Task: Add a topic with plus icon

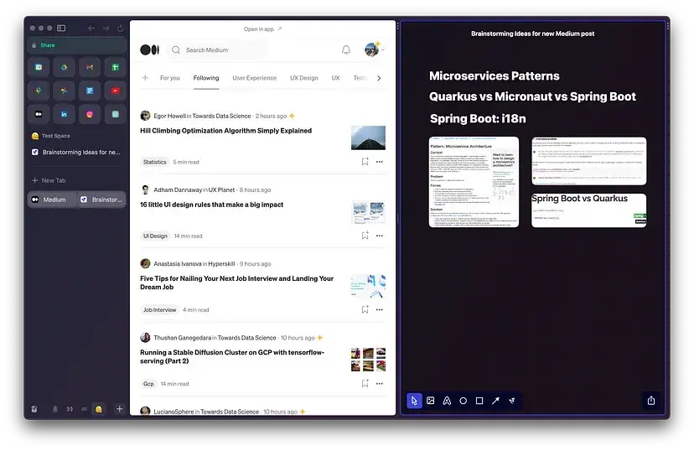Action: coord(145,78)
